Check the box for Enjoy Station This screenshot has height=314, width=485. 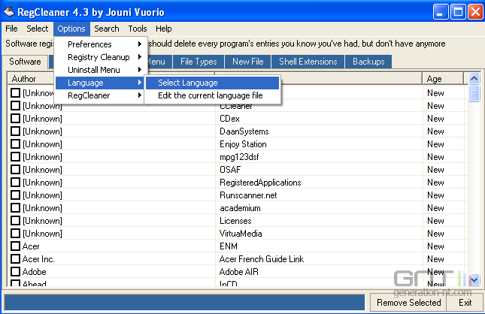point(15,144)
